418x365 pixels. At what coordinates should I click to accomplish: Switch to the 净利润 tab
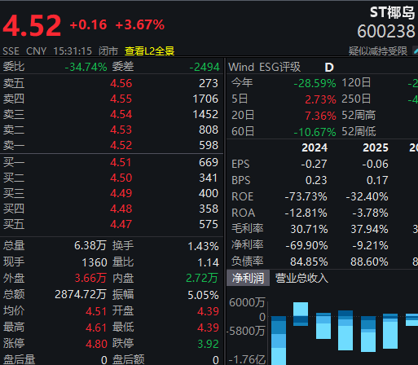coord(248,278)
